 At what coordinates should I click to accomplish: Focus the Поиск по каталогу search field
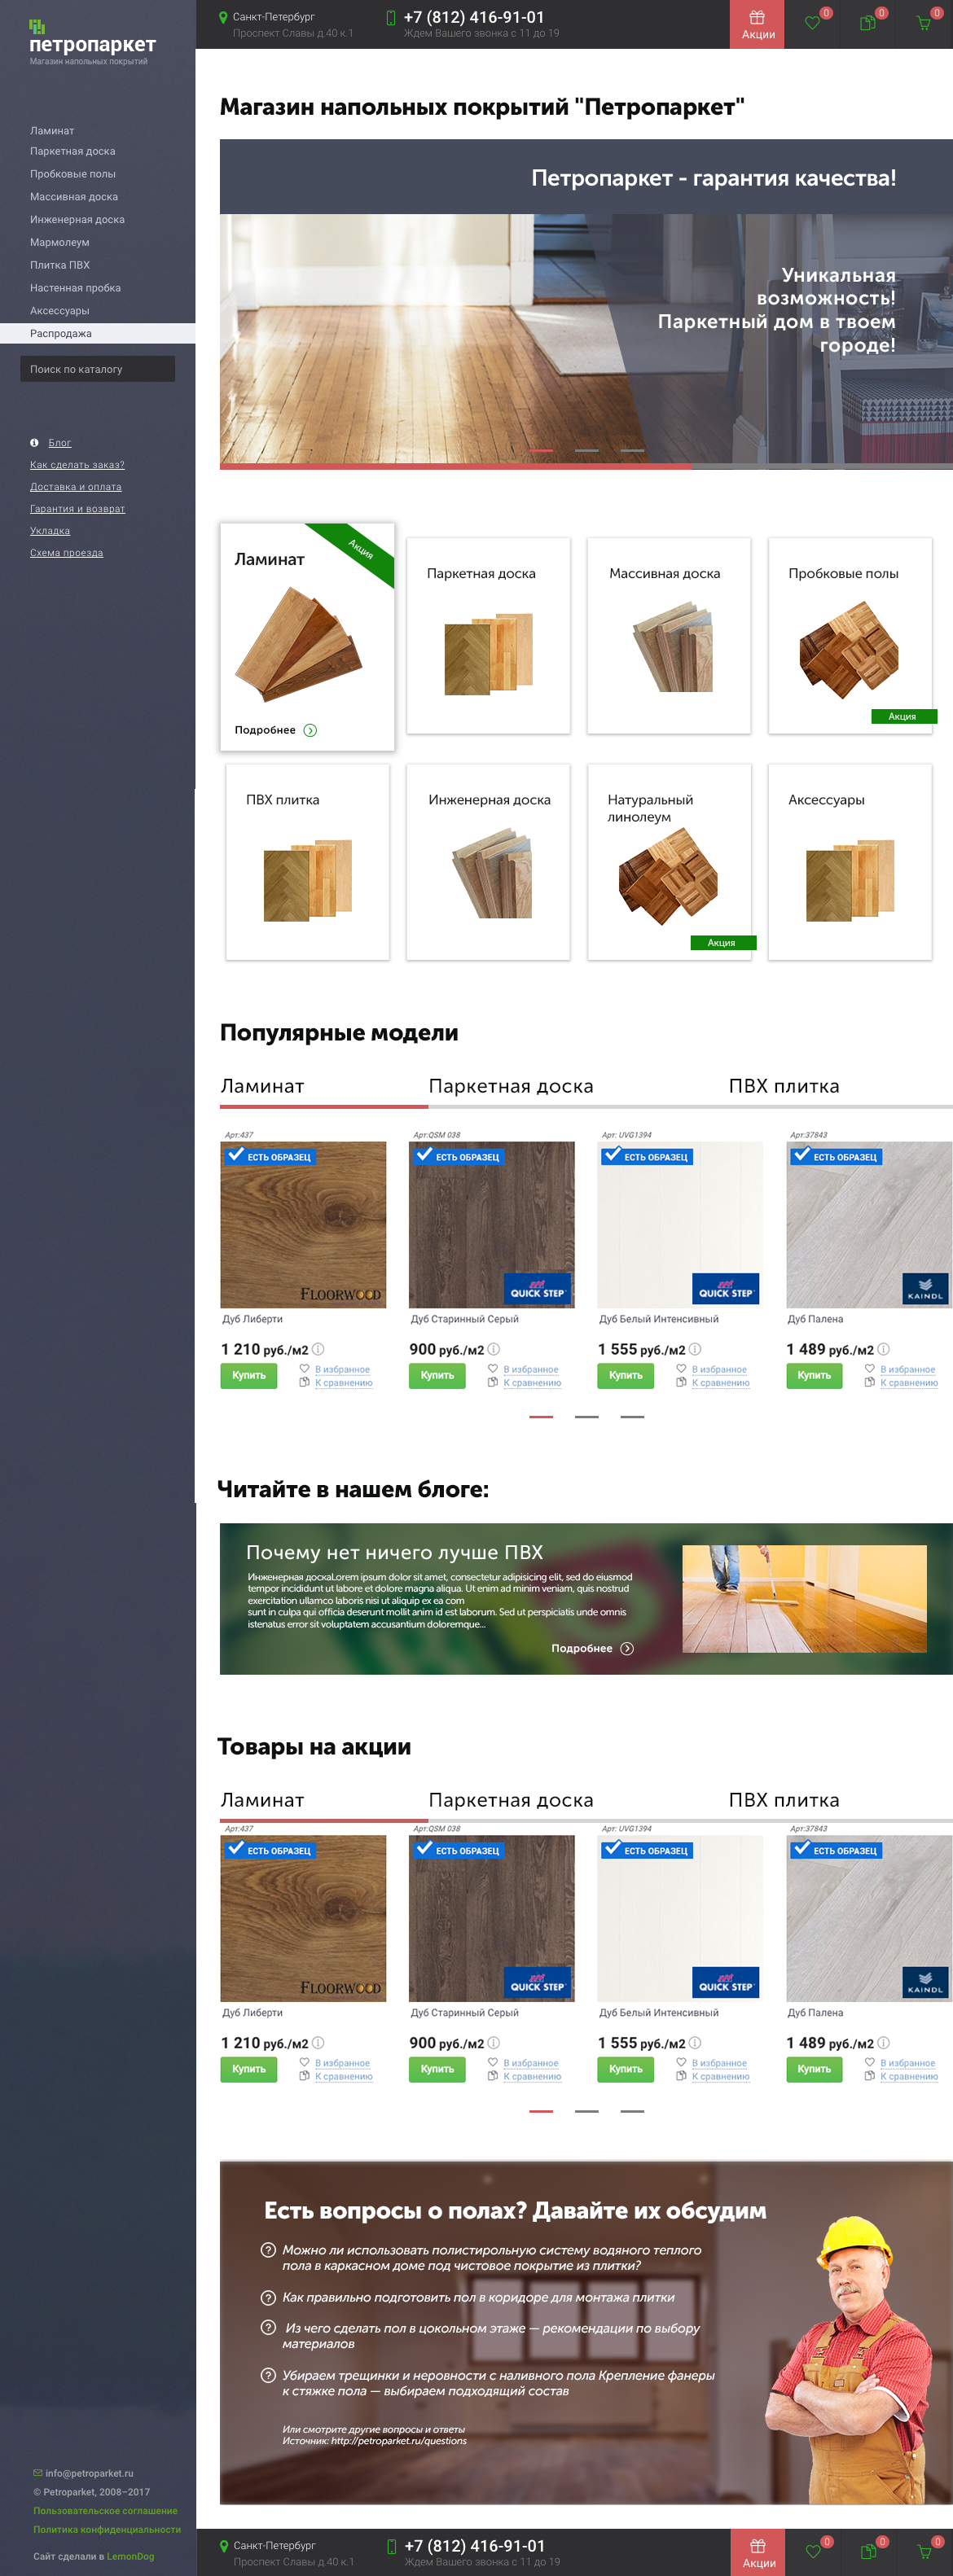point(97,369)
